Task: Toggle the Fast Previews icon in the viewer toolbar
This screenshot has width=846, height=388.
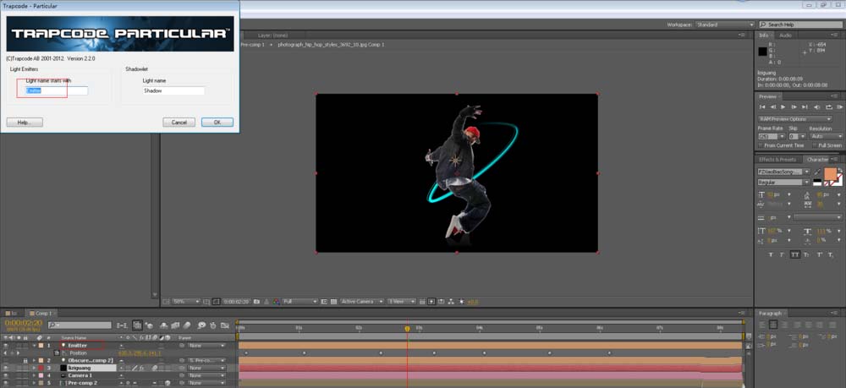Action: coord(431,302)
